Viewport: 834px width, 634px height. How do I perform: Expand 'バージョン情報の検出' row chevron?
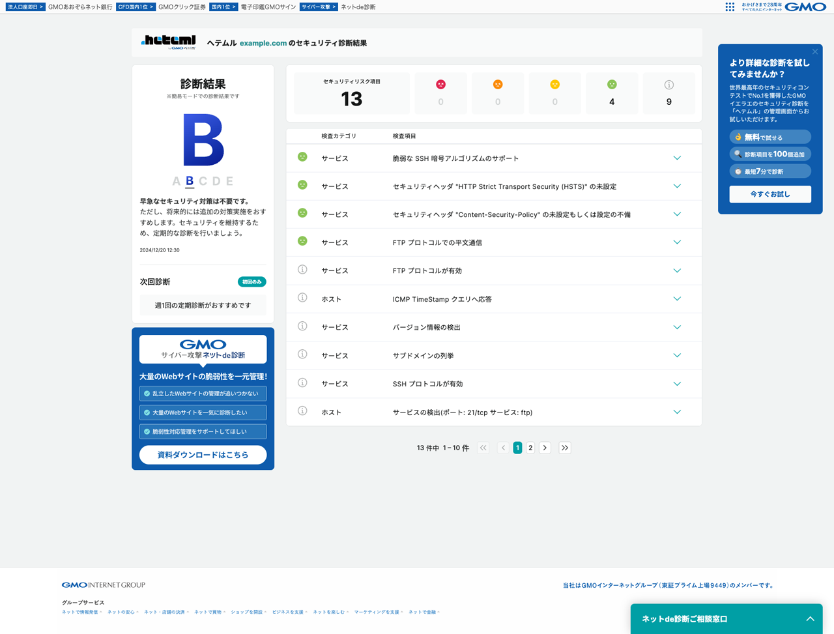coord(677,327)
